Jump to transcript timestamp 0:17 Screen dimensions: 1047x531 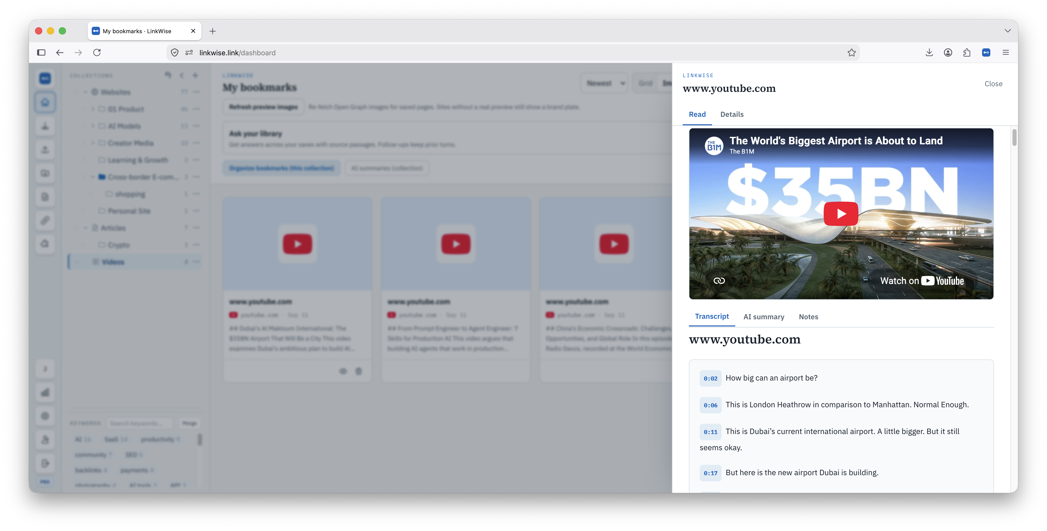point(710,473)
